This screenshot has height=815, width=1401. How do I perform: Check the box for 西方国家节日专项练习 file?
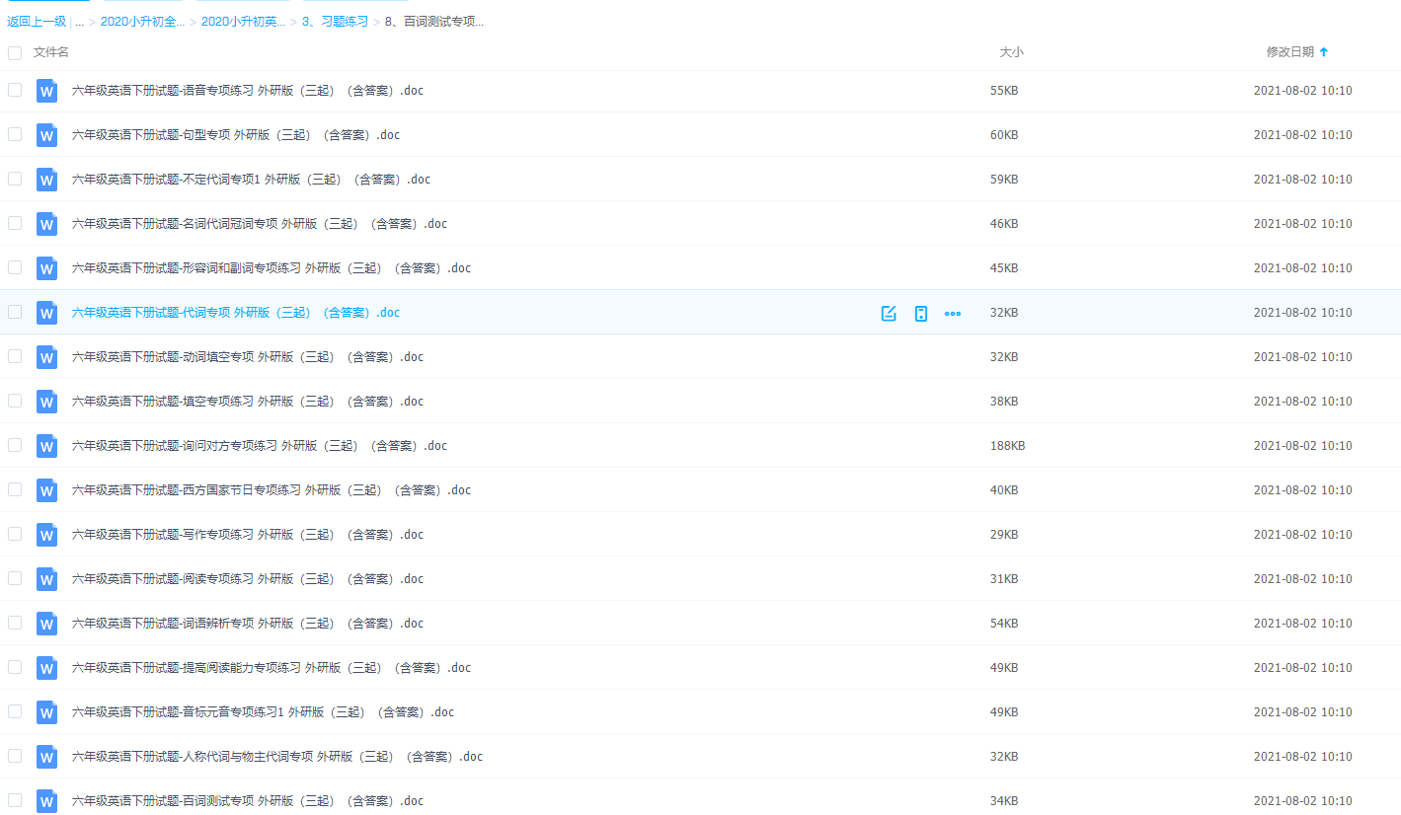(15, 489)
